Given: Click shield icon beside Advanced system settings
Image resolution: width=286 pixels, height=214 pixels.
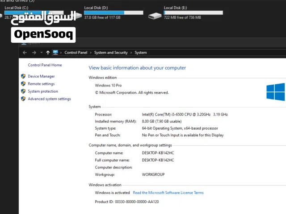Looking at the screenshot, I should (23, 99).
